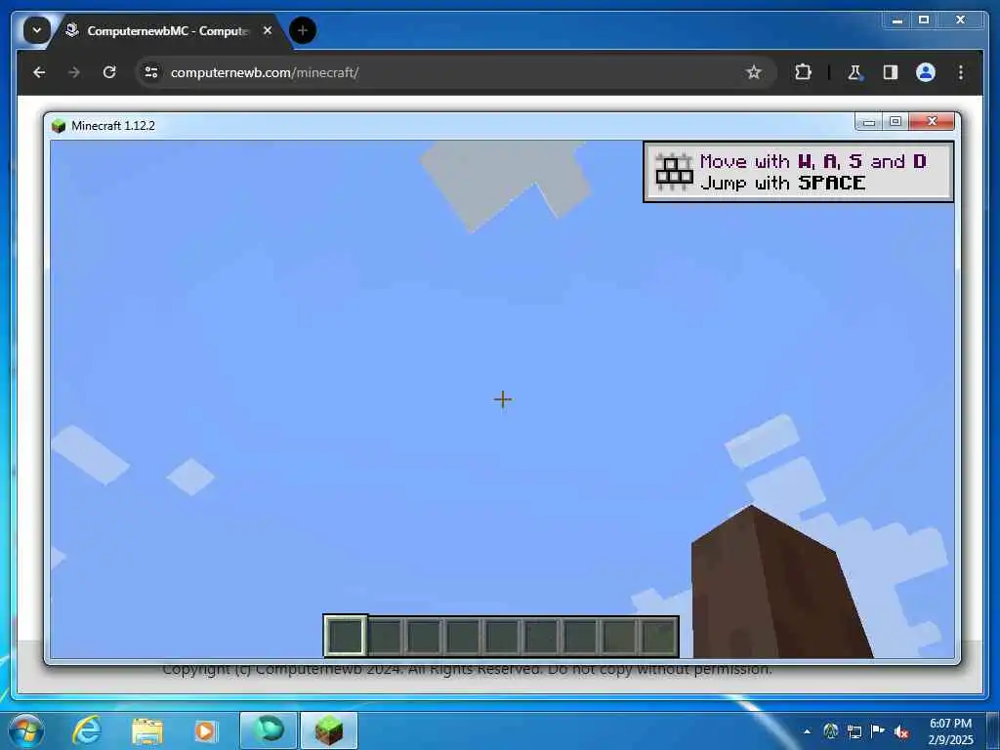
Task: Switch to Minecraft grass block taskbar button
Action: click(329, 730)
